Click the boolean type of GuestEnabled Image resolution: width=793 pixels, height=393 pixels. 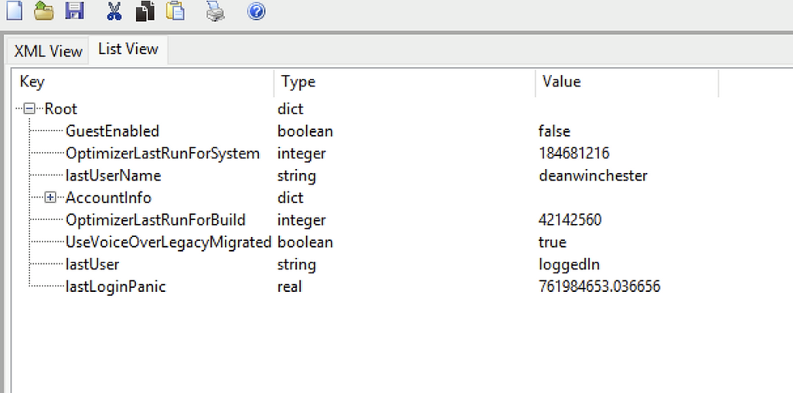[x=305, y=131]
